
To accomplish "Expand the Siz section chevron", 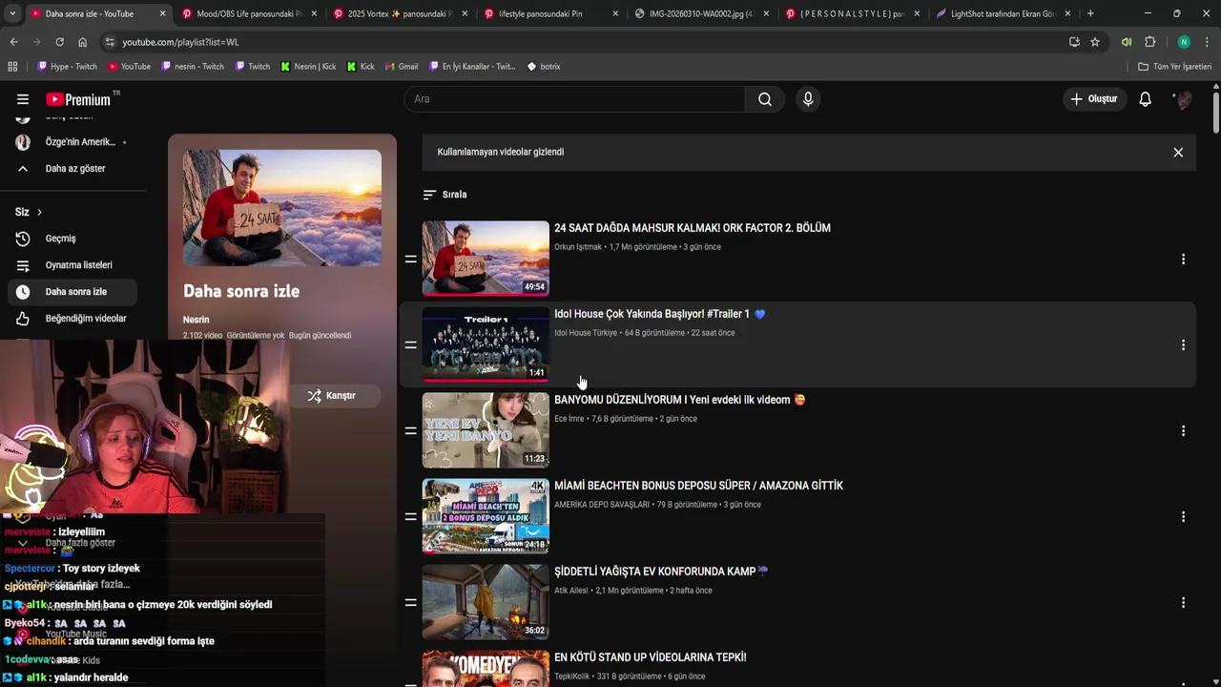I will point(39,212).
